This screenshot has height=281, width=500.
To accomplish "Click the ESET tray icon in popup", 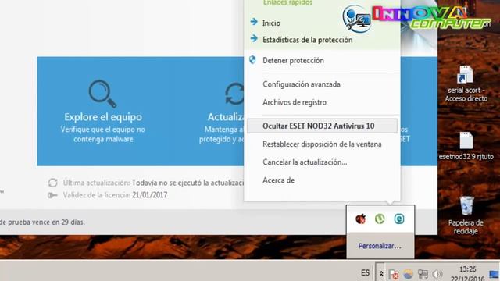I will (399, 219).
